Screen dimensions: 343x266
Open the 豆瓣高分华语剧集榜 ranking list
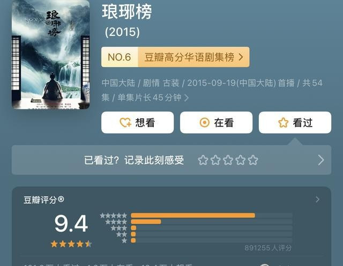point(193,57)
